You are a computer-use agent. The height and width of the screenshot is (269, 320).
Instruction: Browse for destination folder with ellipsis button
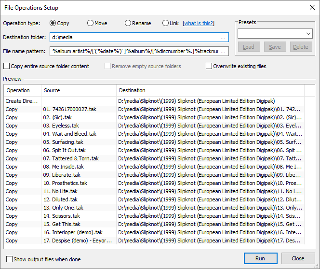(223, 37)
